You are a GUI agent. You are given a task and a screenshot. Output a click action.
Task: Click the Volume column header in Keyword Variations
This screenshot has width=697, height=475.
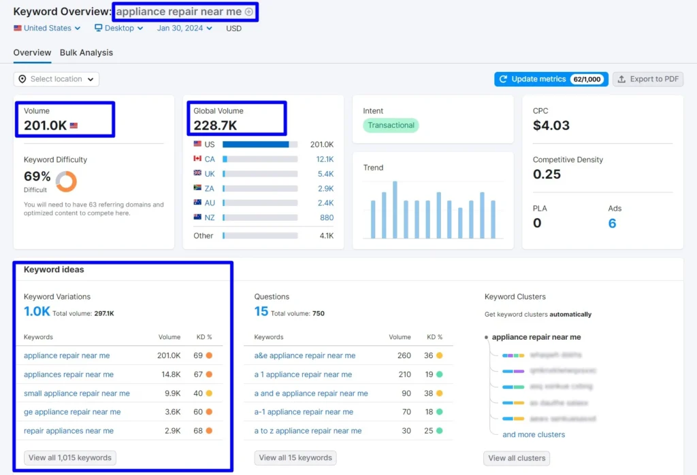(x=169, y=337)
